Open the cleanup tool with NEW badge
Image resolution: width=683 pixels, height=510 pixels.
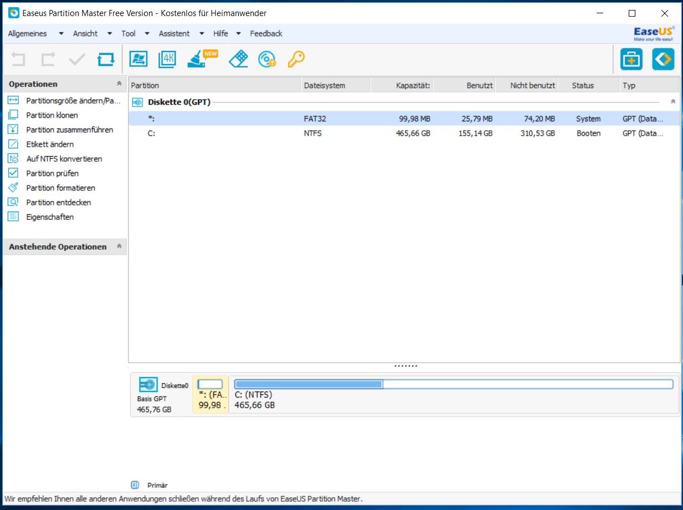[202, 58]
